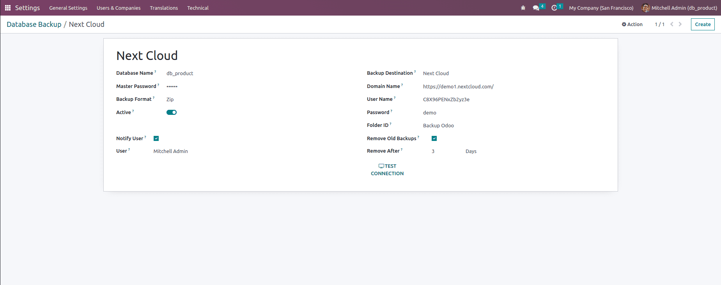Go to previous record arrow
The height and width of the screenshot is (285, 721).
(672, 24)
